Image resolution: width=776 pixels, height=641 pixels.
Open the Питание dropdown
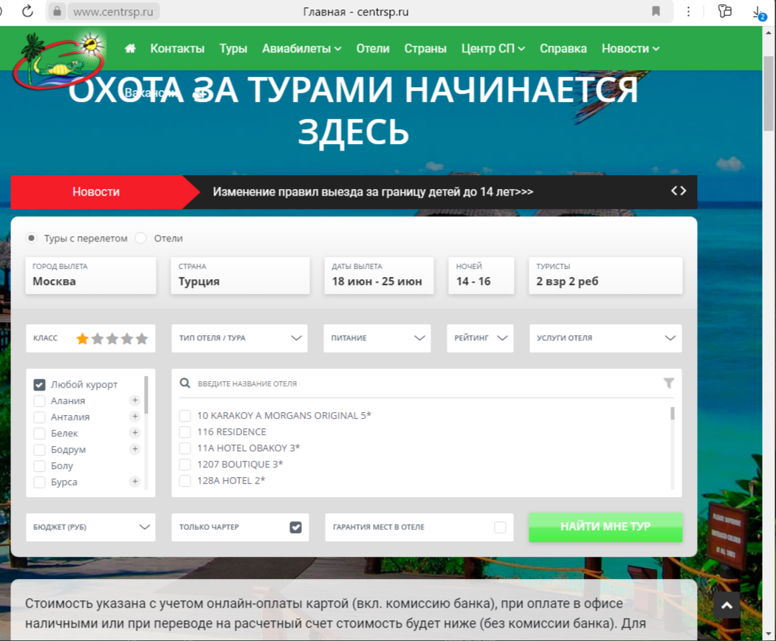pos(377,337)
